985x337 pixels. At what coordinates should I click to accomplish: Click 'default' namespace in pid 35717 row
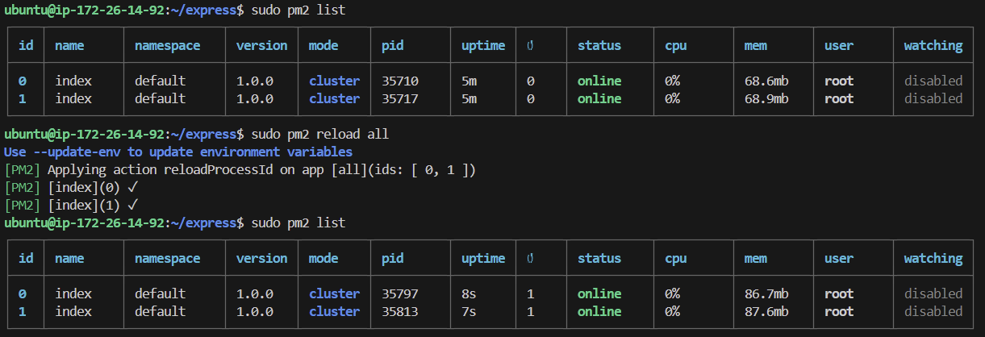pyautogui.click(x=161, y=98)
